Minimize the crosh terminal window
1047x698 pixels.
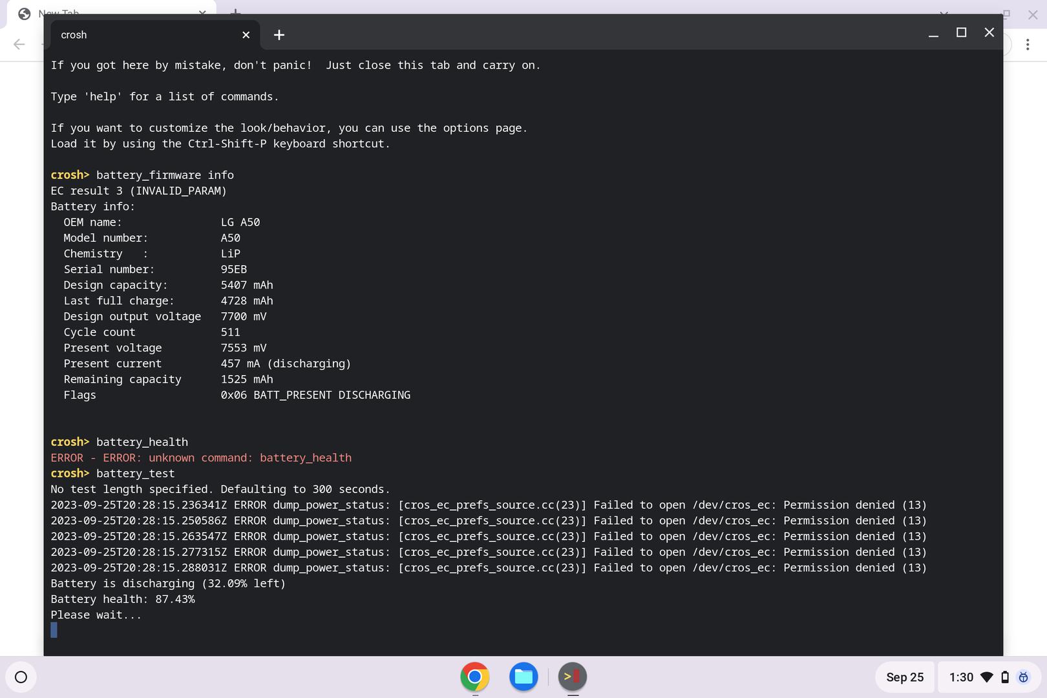coord(933,34)
